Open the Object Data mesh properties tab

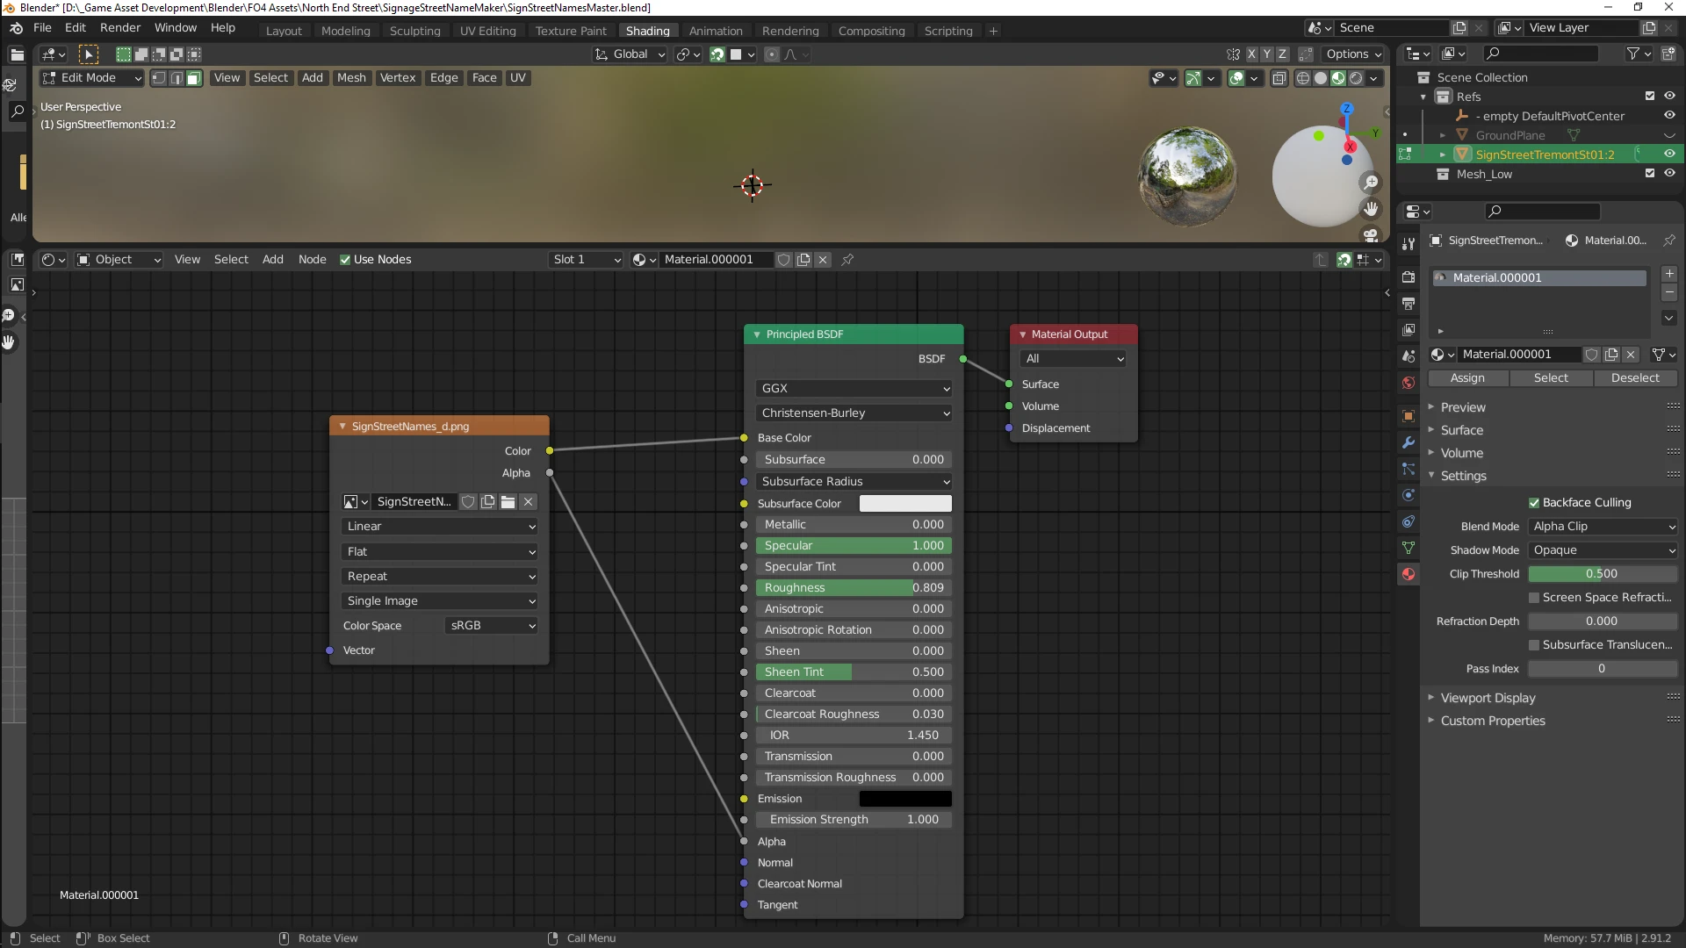[x=1409, y=548]
